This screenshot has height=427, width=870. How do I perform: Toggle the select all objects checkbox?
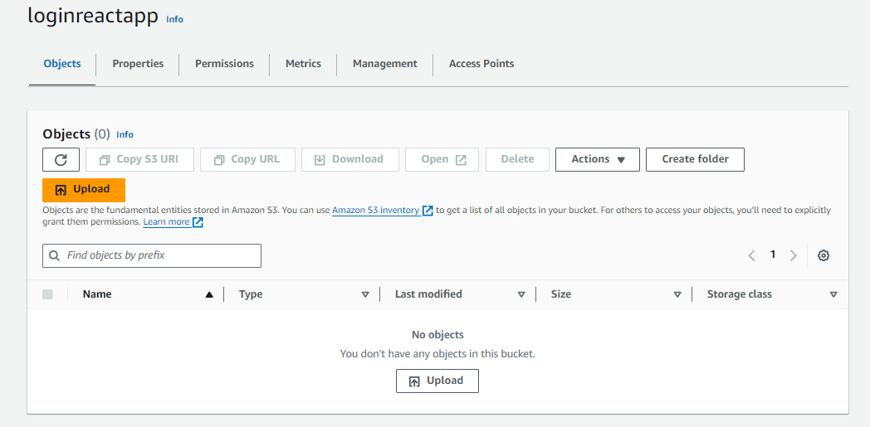point(47,294)
